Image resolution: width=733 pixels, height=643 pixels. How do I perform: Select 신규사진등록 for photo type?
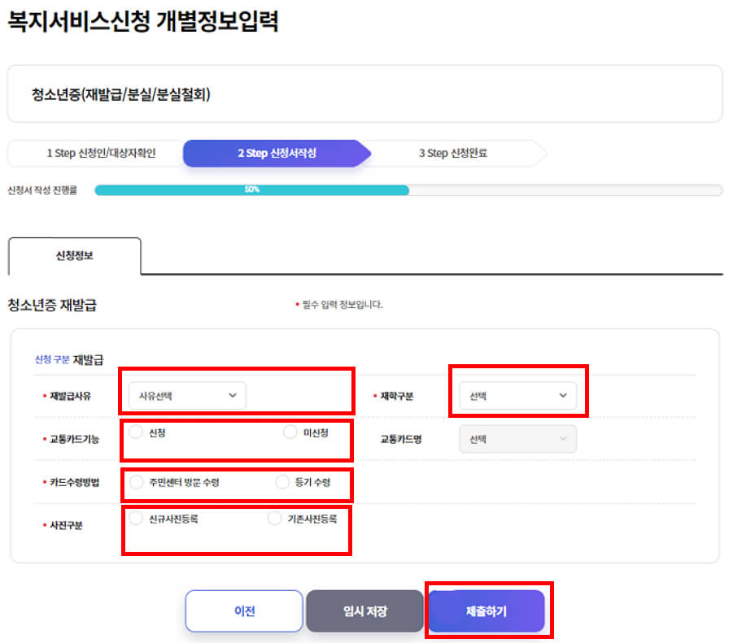[x=134, y=517]
